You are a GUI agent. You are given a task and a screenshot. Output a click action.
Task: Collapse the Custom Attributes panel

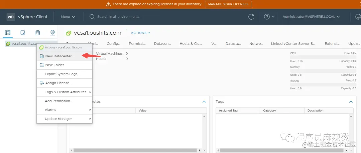pos(204,102)
